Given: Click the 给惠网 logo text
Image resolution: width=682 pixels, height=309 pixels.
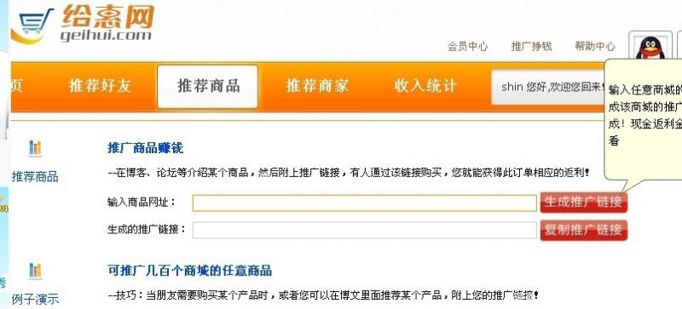Looking at the screenshot, I should coord(108,16).
